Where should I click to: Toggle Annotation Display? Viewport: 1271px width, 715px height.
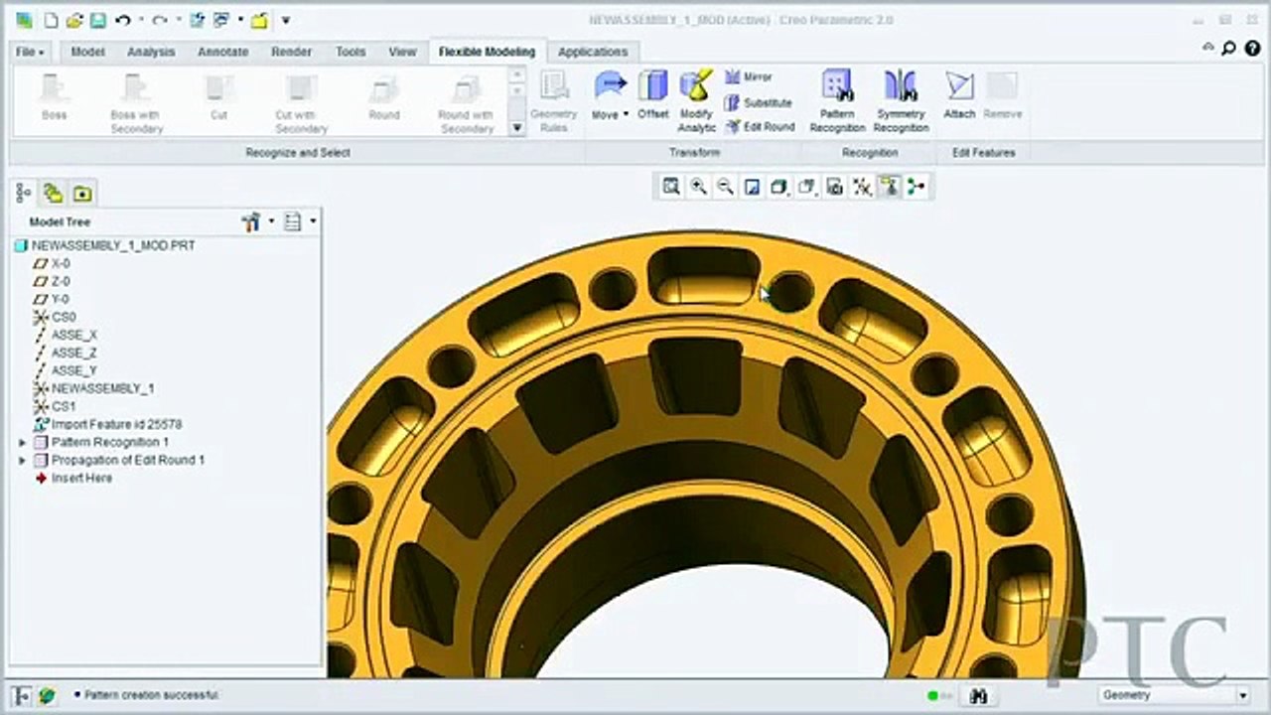(x=890, y=186)
